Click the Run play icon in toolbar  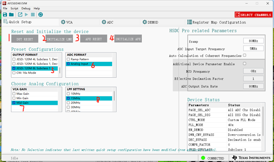(x=27, y=14)
